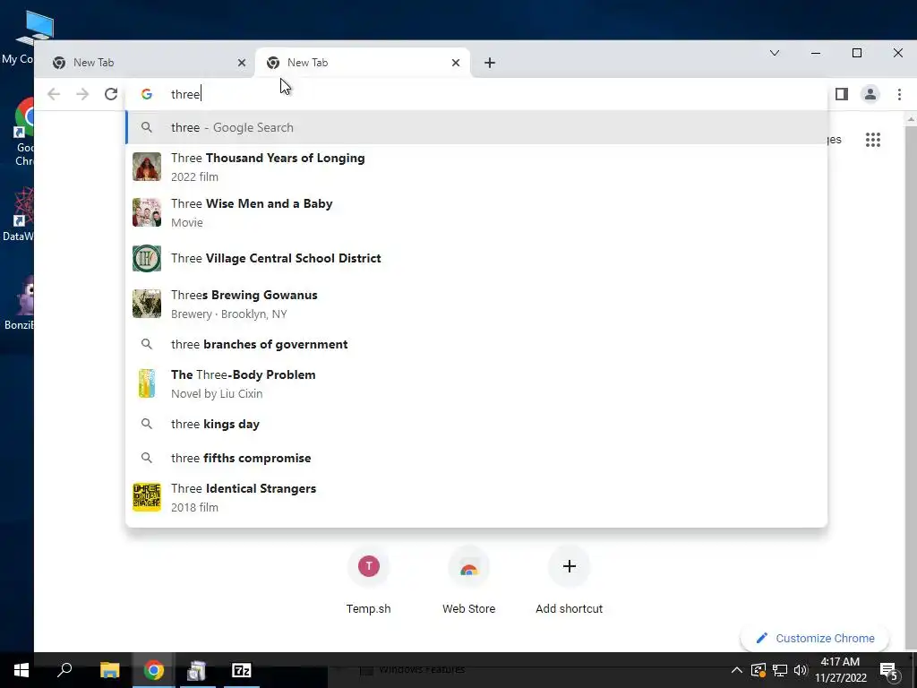Close the first New Tab
Viewport: 917px width, 688px height.
242,63
